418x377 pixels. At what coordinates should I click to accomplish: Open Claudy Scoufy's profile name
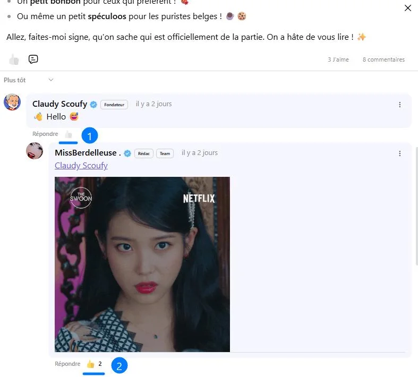pos(59,104)
